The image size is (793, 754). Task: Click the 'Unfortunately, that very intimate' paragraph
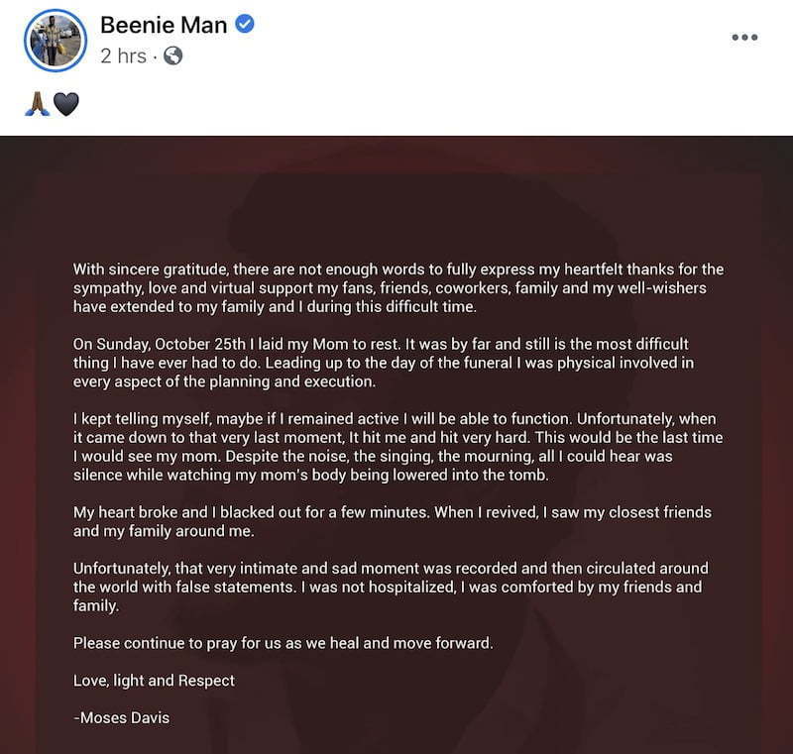pyautogui.click(x=391, y=588)
